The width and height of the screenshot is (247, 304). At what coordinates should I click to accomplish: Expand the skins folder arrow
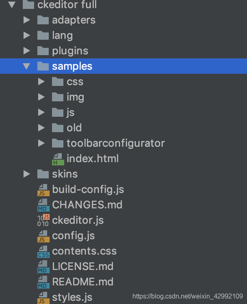(27, 174)
